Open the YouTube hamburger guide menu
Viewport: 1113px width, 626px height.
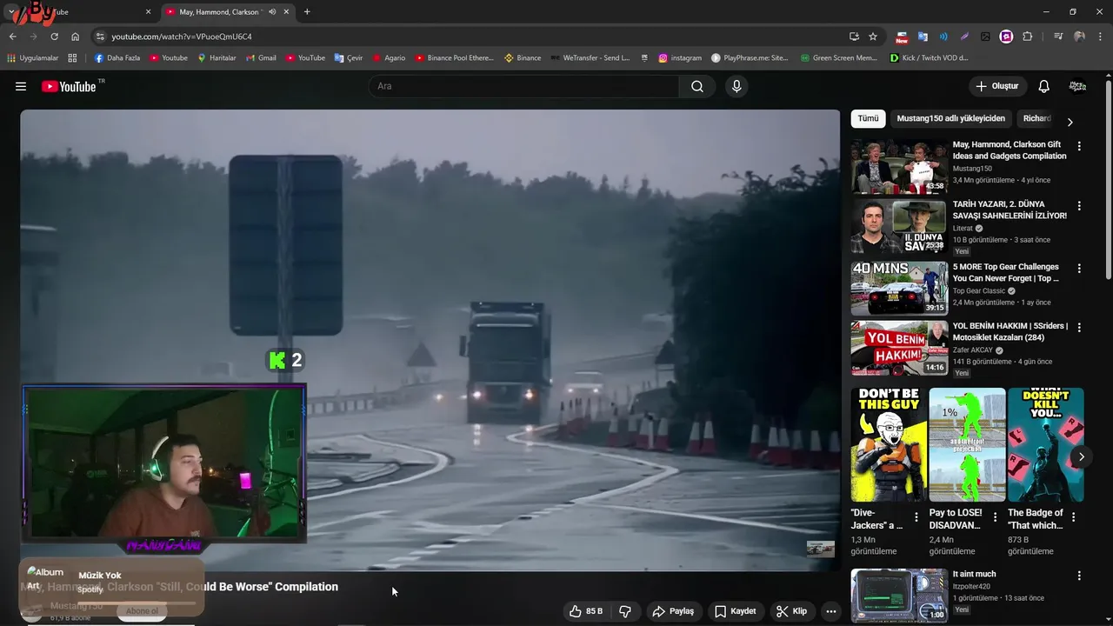(x=21, y=86)
